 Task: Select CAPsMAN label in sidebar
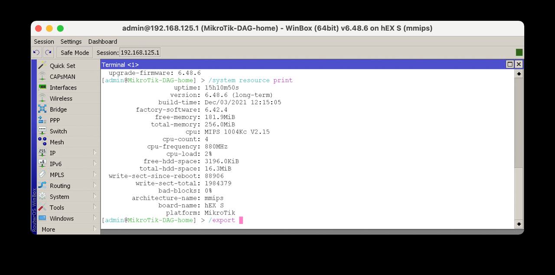tap(62, 77)
